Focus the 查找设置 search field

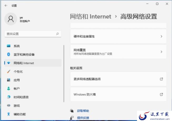click(33, 34)
